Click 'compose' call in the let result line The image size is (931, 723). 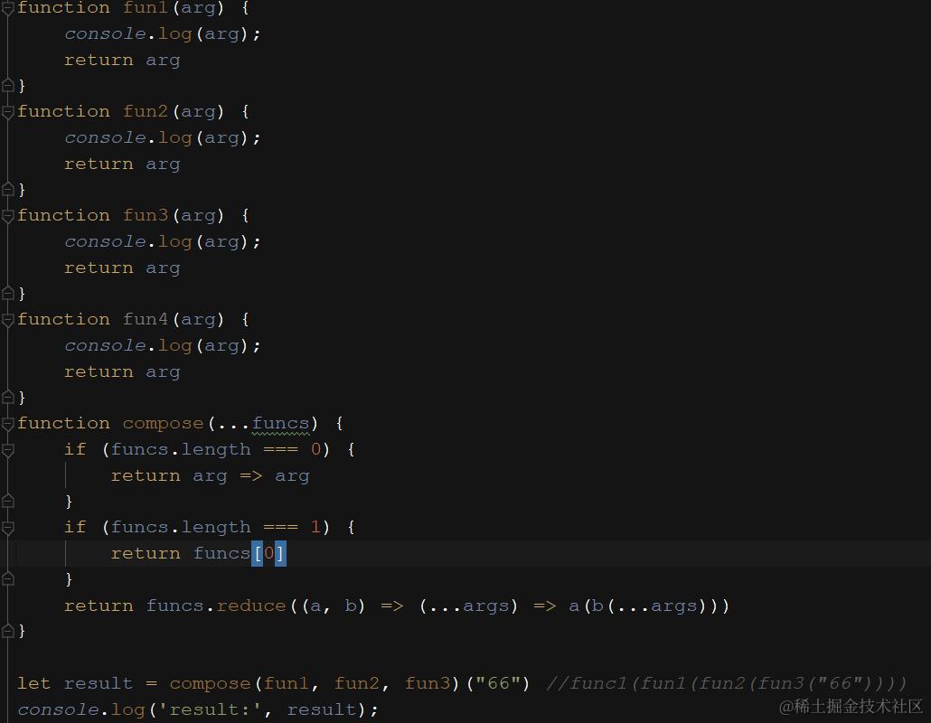pyautogui.click(x=210, y=684)
